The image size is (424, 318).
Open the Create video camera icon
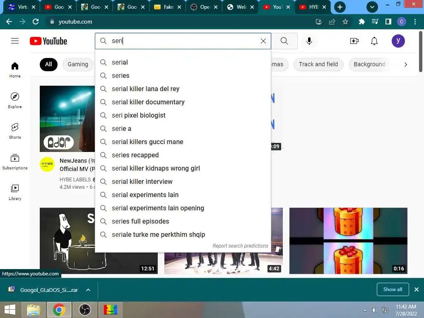click(354, 41)
